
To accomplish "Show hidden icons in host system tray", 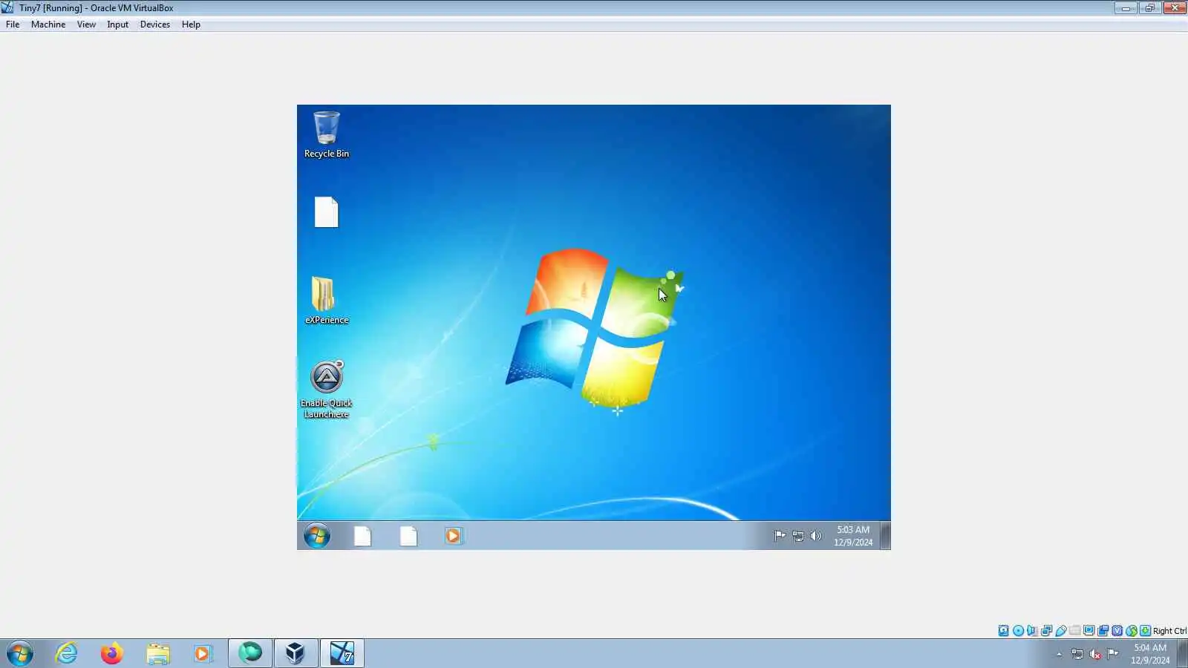I will point(1059,654).
